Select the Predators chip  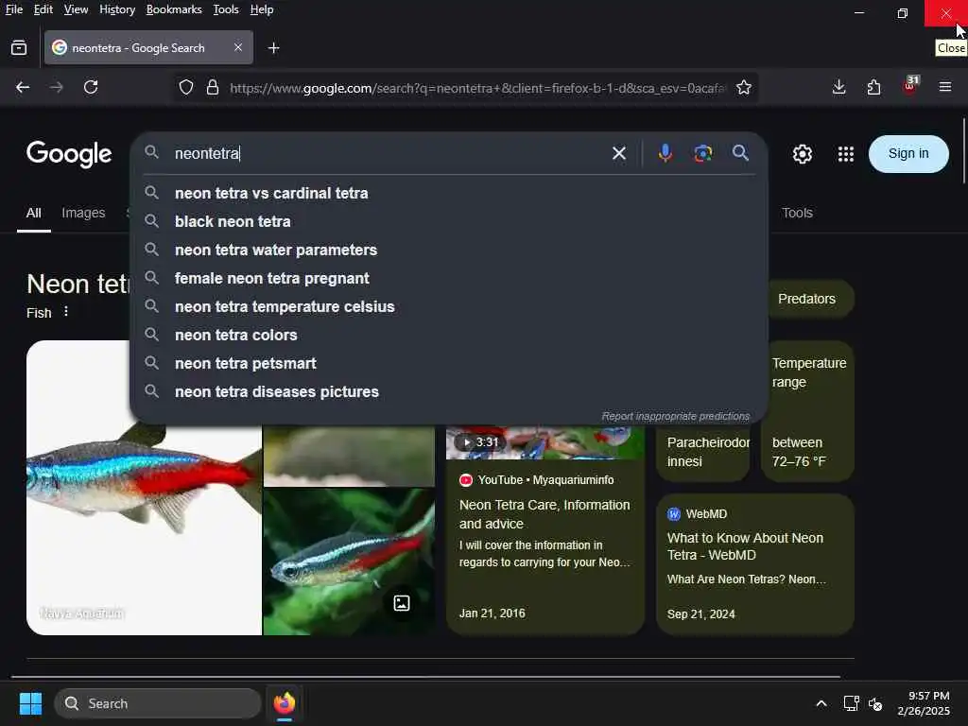pyautogui.click(x=806, y=299)
